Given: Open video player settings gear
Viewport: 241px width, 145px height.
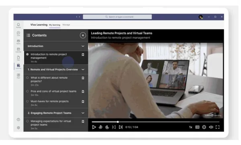Looking at the screenshot, I should click(x=204, y=127).
